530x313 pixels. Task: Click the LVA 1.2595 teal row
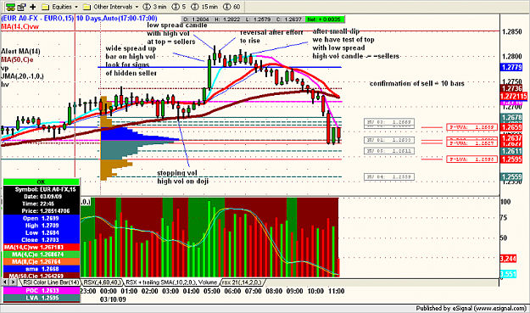click(42, 298)
